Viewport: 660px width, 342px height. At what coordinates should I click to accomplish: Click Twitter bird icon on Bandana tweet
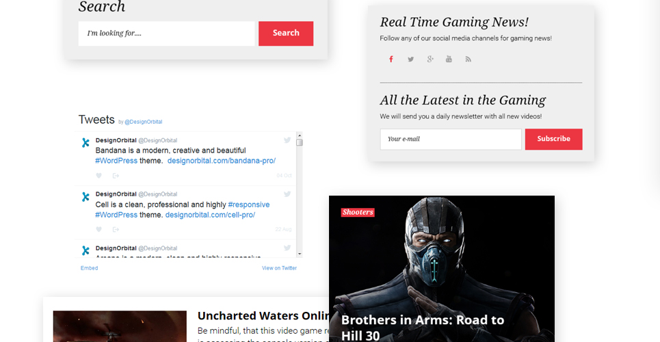click(287, 140)
